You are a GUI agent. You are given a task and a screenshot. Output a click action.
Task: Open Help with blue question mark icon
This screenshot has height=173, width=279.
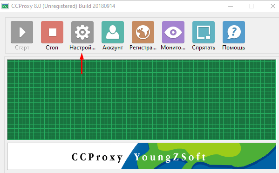pyautogui.click(x=234, y=32)
